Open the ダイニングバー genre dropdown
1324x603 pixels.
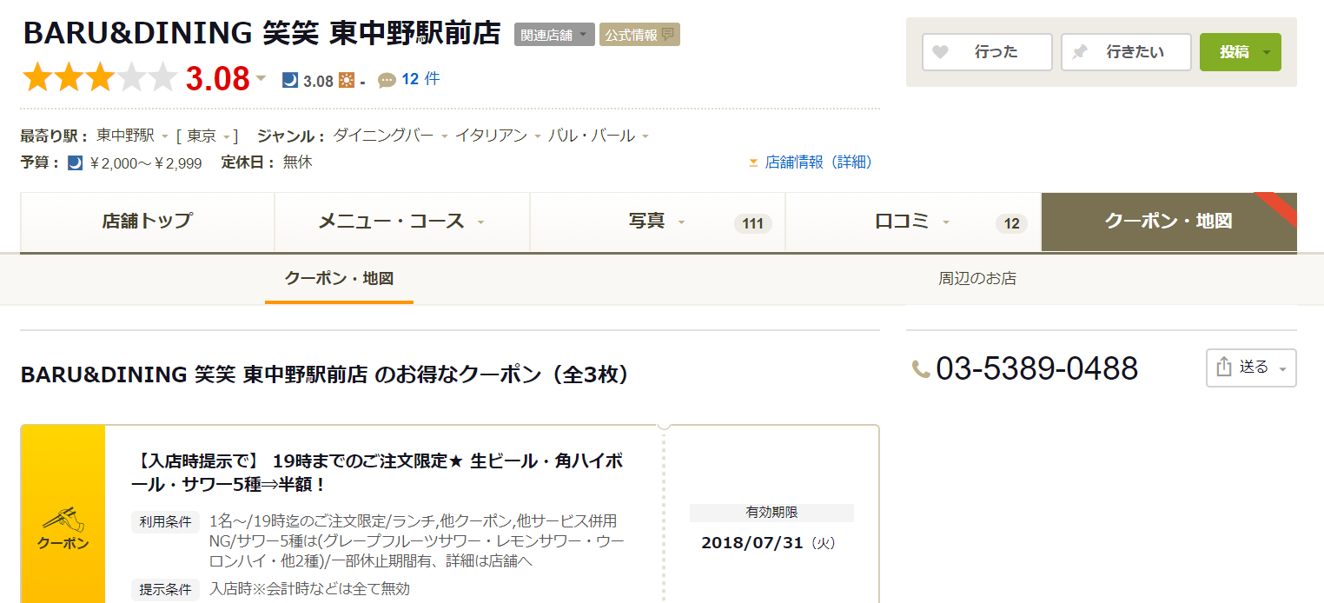[x=444, y=136]
